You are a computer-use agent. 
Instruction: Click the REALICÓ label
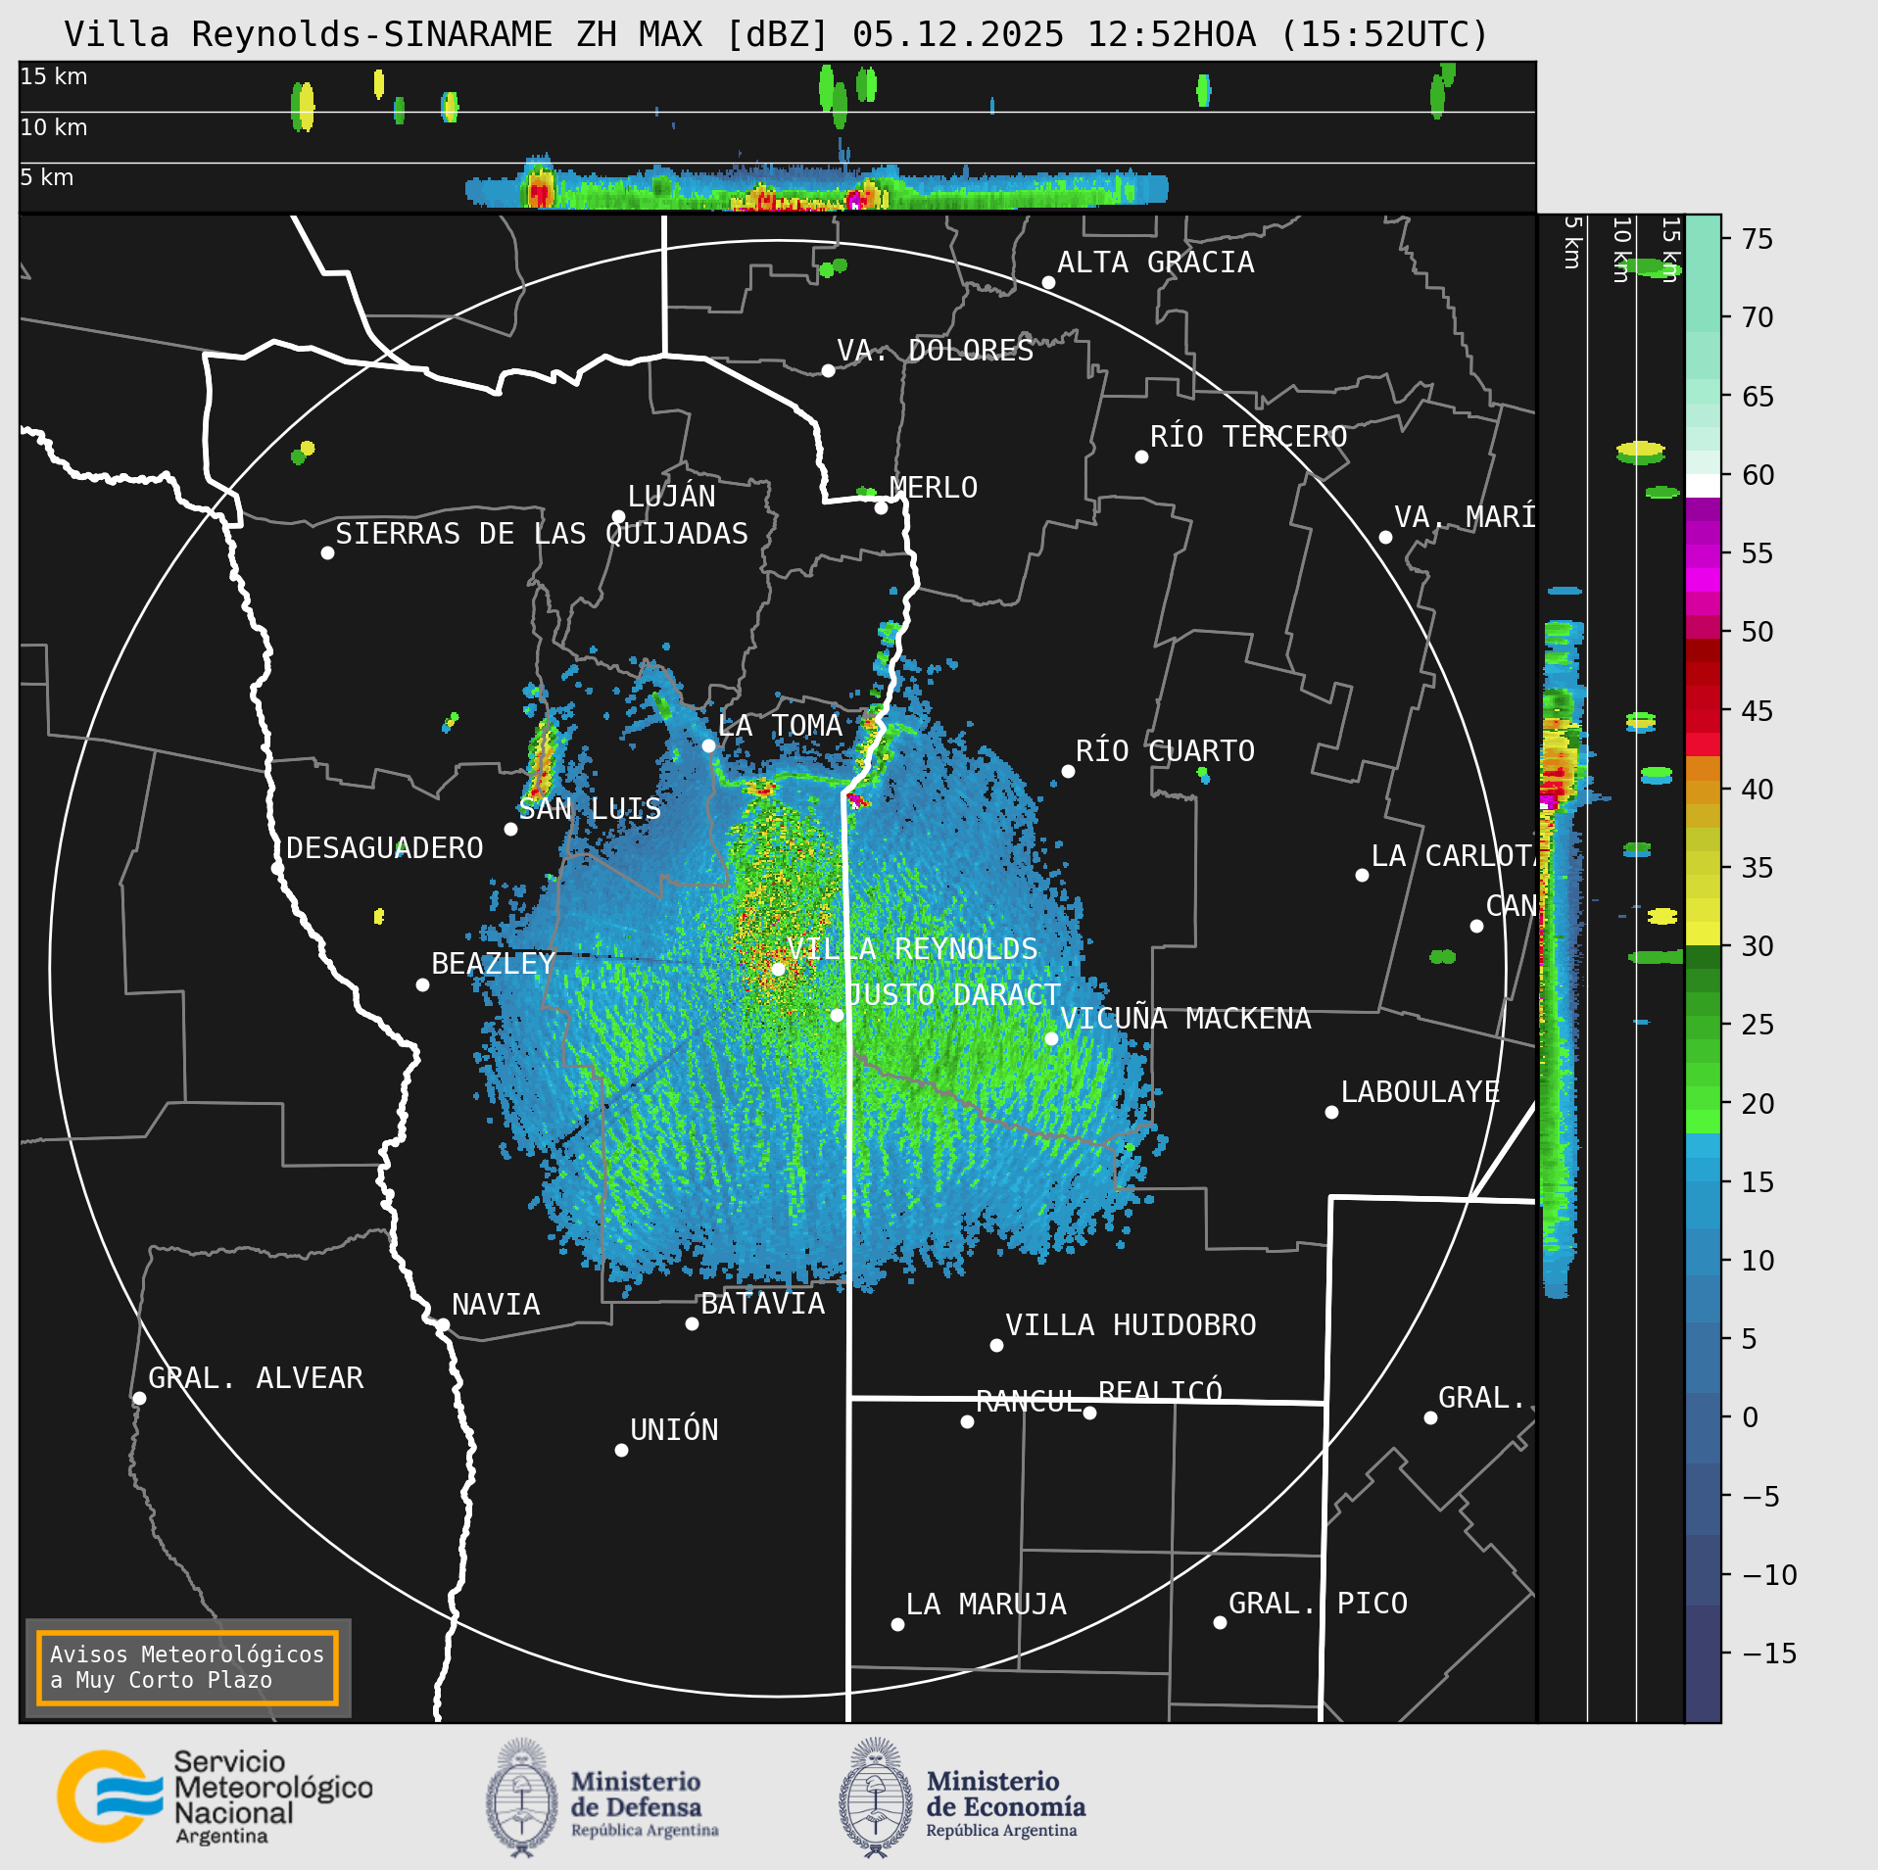coord(1161,1391)
